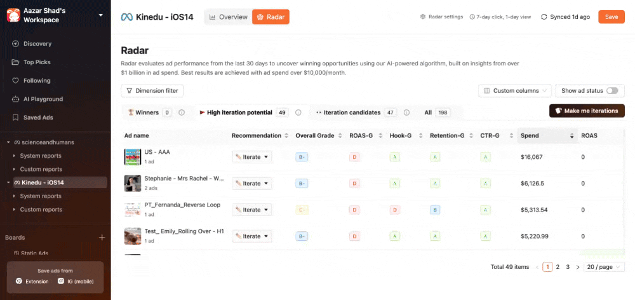Click the AI Playground robot icon

pos(15,99)
